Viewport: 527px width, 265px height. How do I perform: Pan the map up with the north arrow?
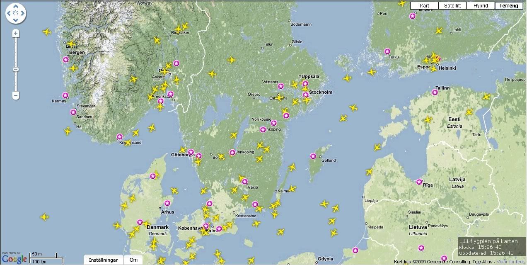tap(16, 8)
